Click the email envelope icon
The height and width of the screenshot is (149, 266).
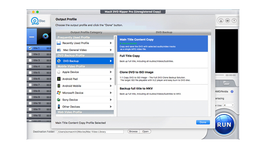[227, 21]
